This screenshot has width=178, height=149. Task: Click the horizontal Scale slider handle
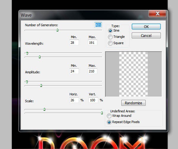coord(44,109)
